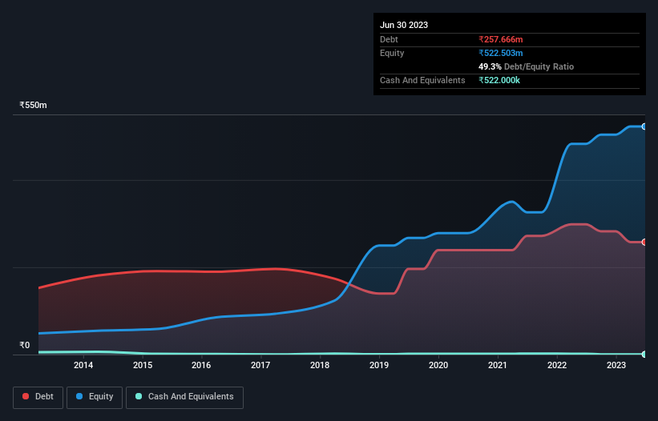658x421 pixels.
Task: Click the ₹522.503m equity value
Action: (501, 53)
